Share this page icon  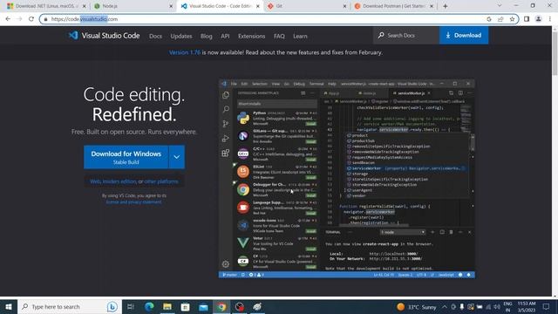point(500,19)
